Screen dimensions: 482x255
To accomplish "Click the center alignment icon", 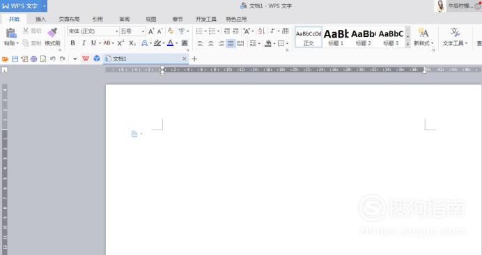I will coord(210,43).
